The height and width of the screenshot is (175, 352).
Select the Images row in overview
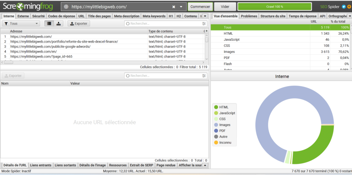tap(280, 52)
